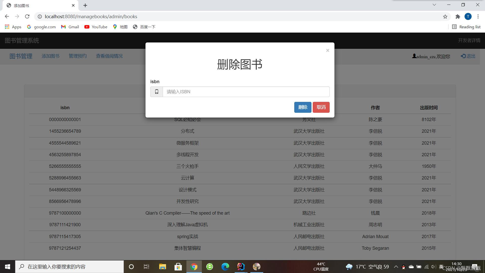Open the Apps bookmark shortcut

tap(13, 27)
